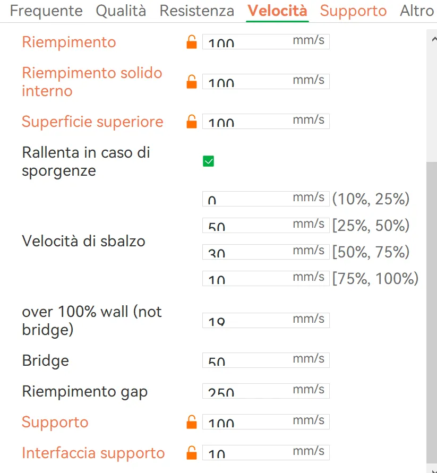Screen dimensions: 437x473
Task: Click the lock icon beside Riempimento
Action: (192, 42)
